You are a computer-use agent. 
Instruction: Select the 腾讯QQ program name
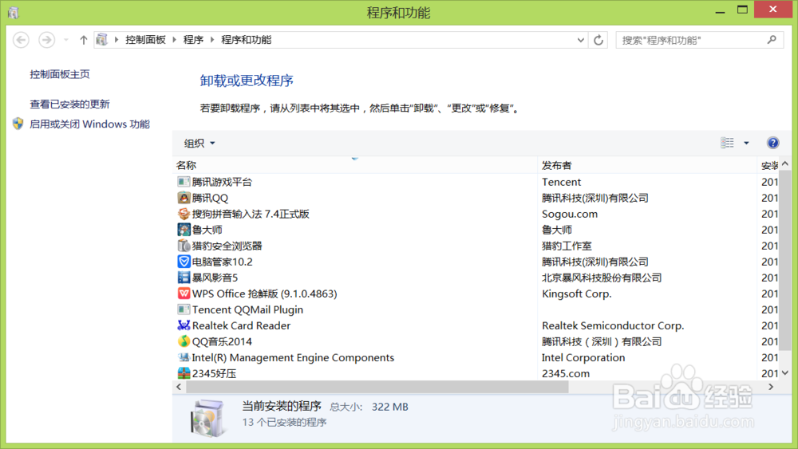tap(210, 198)
